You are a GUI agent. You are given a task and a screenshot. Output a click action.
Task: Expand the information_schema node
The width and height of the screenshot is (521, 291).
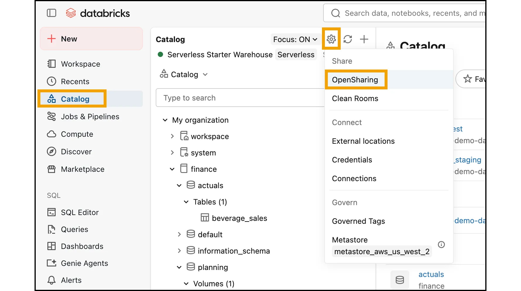[179, 251]
